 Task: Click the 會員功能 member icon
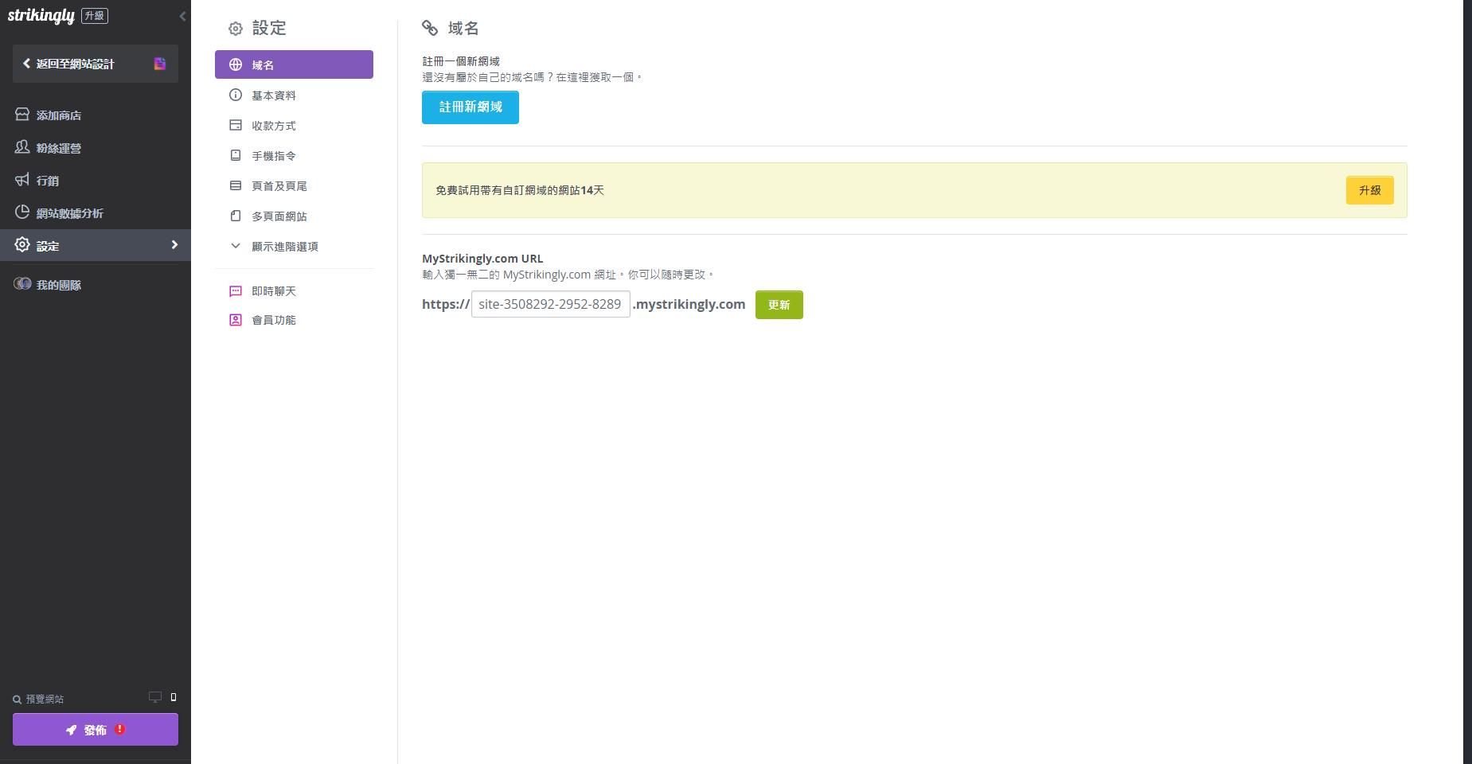pyautogui.click(x=236, y=320)
